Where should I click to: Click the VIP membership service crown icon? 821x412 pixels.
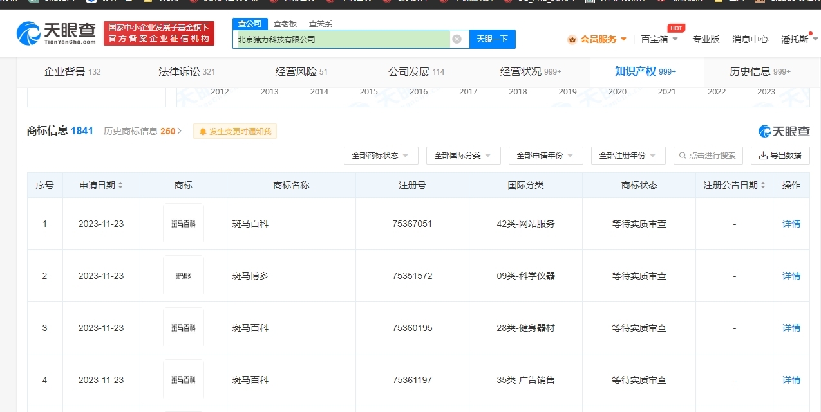572,39
